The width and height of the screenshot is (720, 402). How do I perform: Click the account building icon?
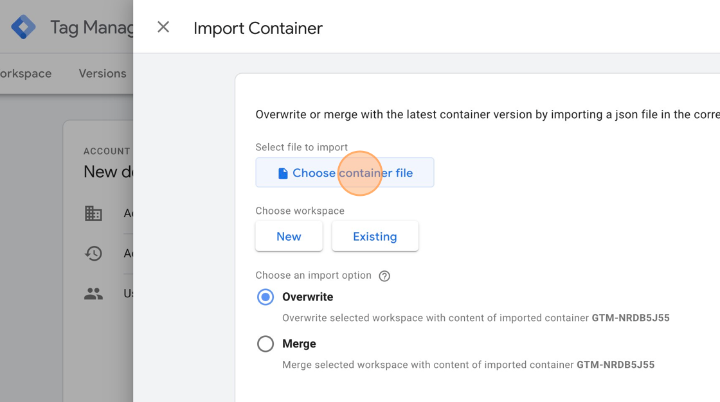click(93, 213)
